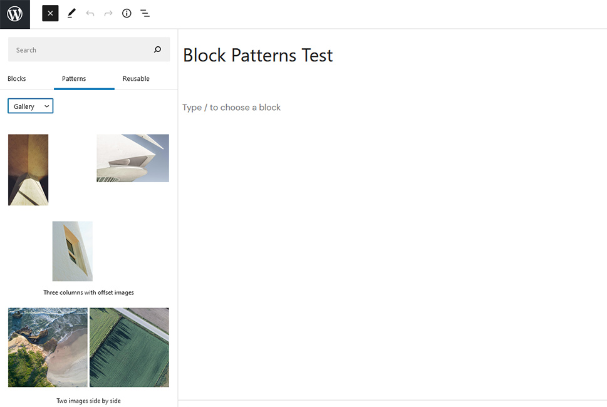The height and width of the screenshot is (407, 607).
Task: Click the Undo arrow icon
Action: click(x=90, y=14)
